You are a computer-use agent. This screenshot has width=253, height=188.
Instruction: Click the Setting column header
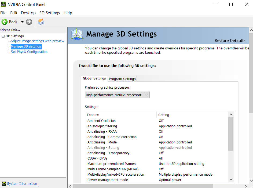point(192,115)
